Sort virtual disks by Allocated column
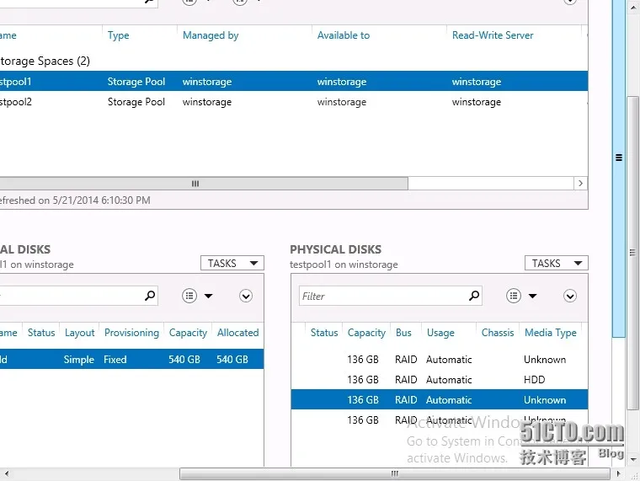The height and width of the screenshot is (481, 640). coord(238,333)
